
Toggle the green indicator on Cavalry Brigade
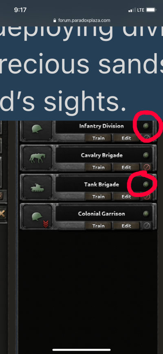pos(146,155)
